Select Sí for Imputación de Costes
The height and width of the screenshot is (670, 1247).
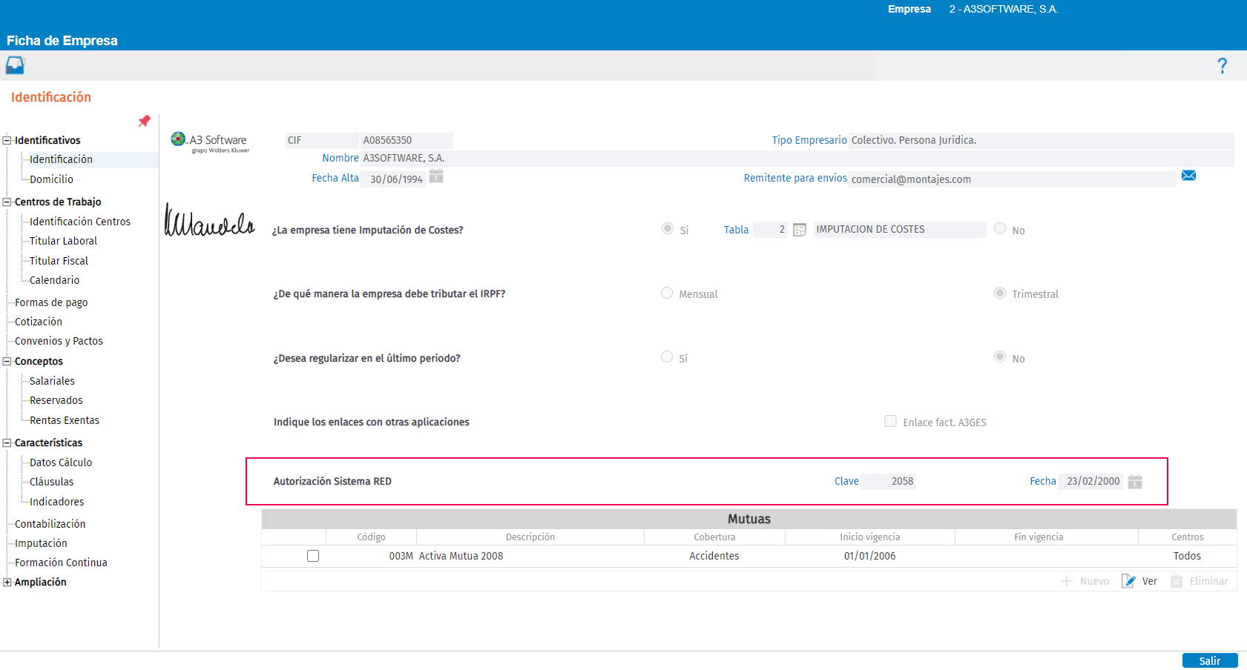click(668, 229)
